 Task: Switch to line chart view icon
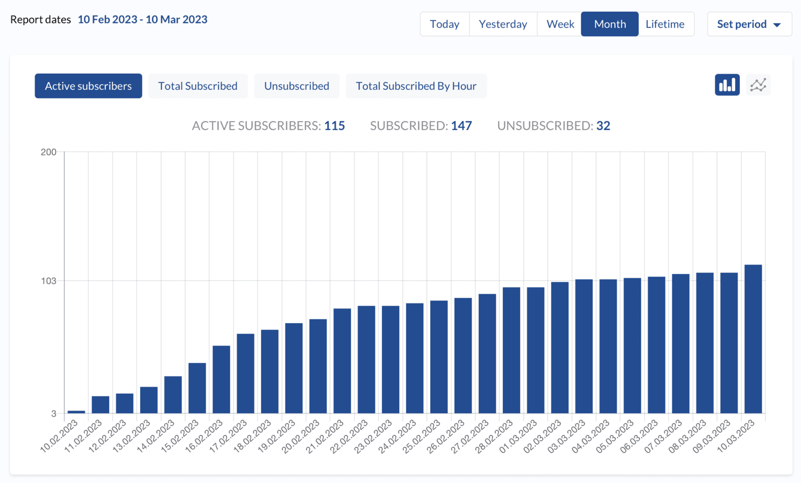coord(758,85)
